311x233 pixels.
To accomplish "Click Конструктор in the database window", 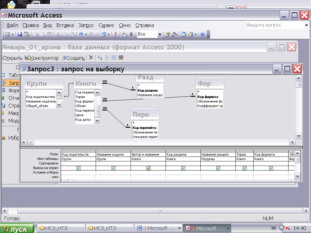I will click(42, 58).
